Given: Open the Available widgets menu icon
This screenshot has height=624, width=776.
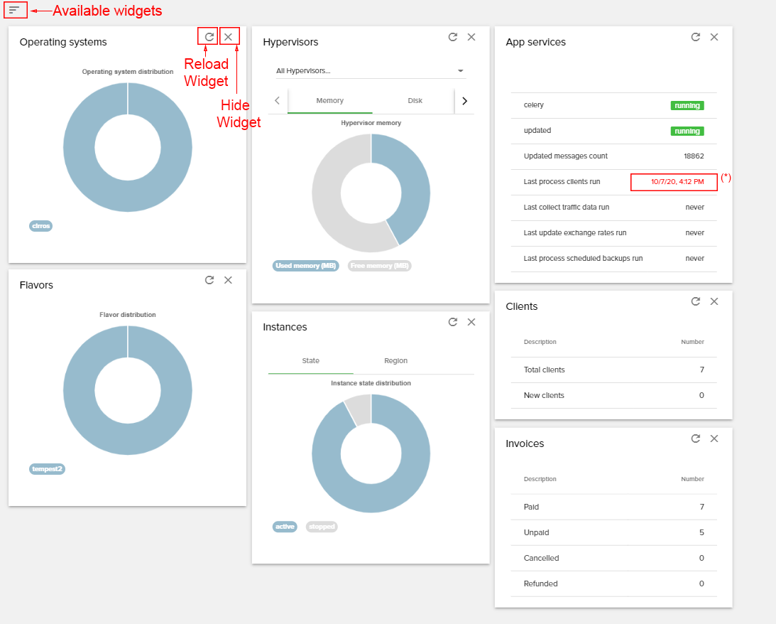Looking at the screenshot, I should [x=15, y=10].
